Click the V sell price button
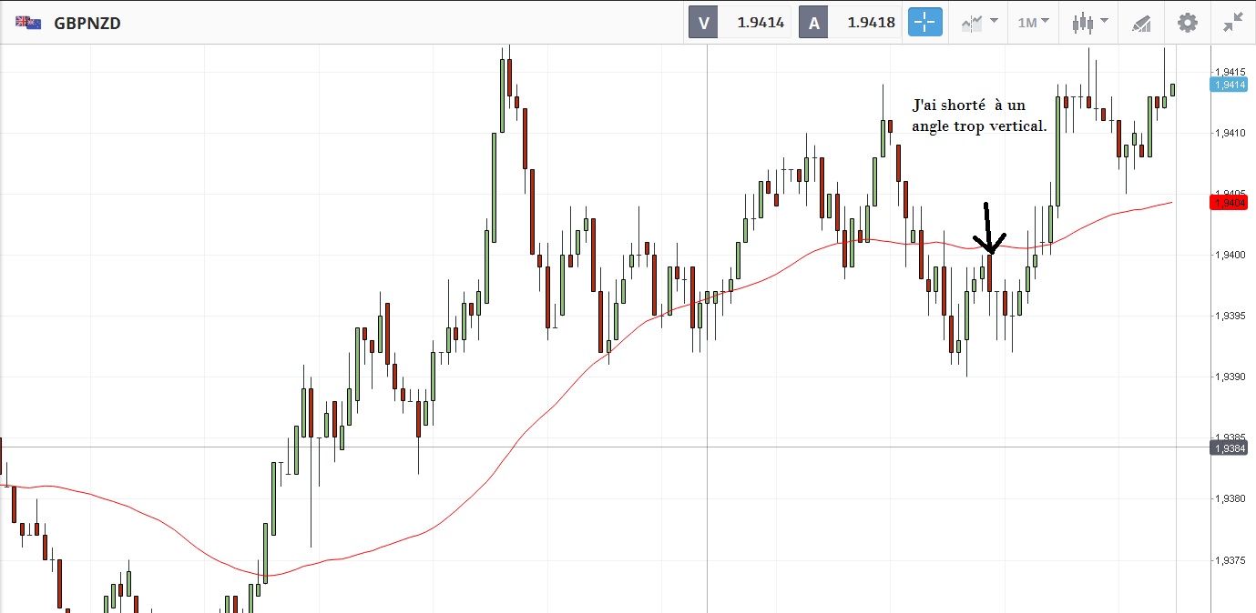 pos(702,23)
